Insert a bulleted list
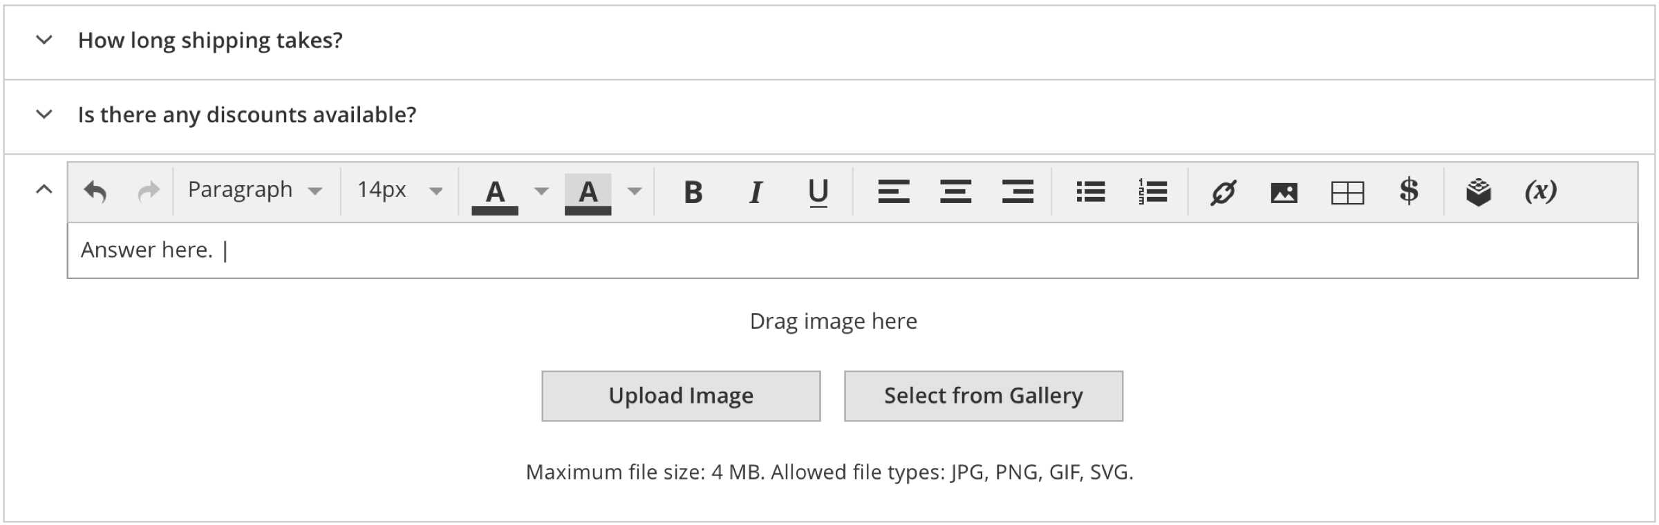 (x=1090, y=191)
